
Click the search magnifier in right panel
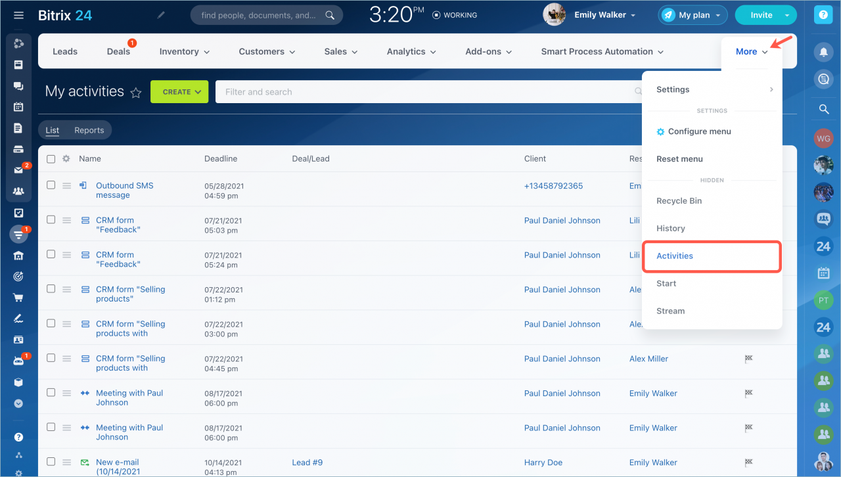click(x=824, y=109)
